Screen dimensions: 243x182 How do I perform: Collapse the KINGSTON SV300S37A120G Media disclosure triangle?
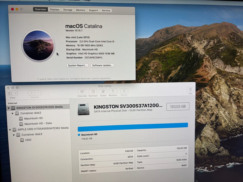9,108
